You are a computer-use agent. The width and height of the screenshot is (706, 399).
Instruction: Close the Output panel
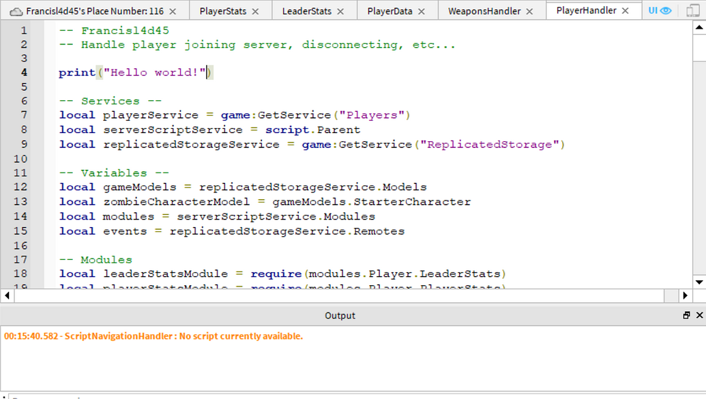coord(698,315)
